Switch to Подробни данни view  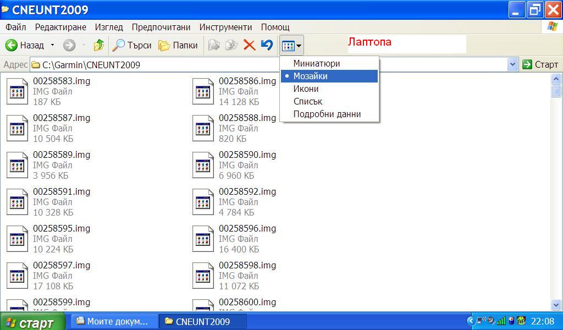pyautogui.click(x=327, y=114)
